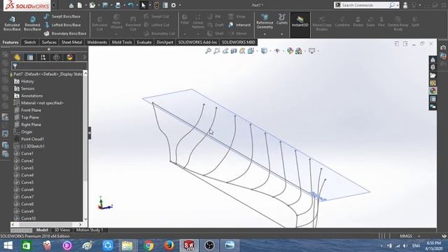Open PropertyManager tab
The width and height of the screenshot is (448, 252).
[x=30, y=57]
